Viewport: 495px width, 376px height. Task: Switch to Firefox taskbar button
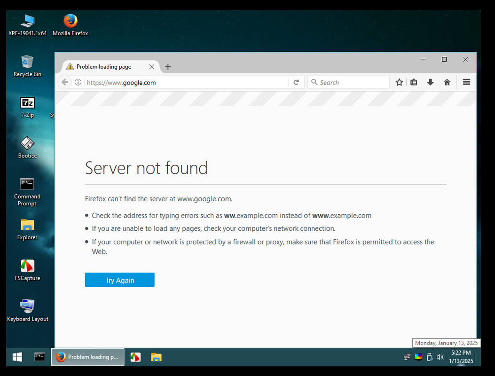[x=88, y=357]
